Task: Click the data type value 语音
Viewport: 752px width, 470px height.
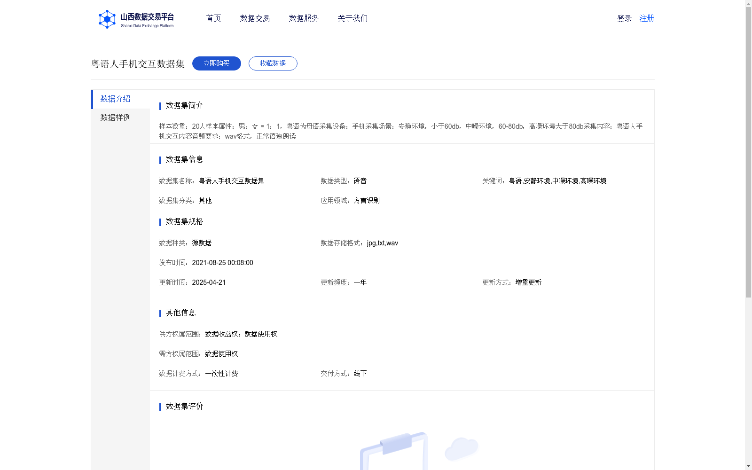Action: [360, 181]
